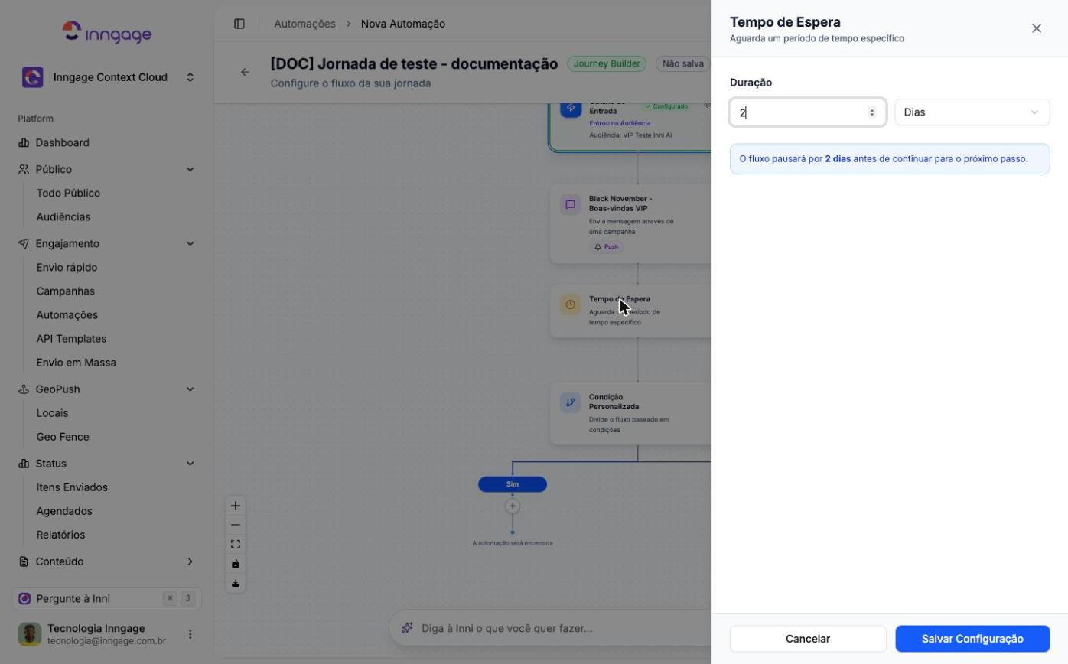Fit the canvas view to screen
This screenshot has width=1068, height=664.
236,544
